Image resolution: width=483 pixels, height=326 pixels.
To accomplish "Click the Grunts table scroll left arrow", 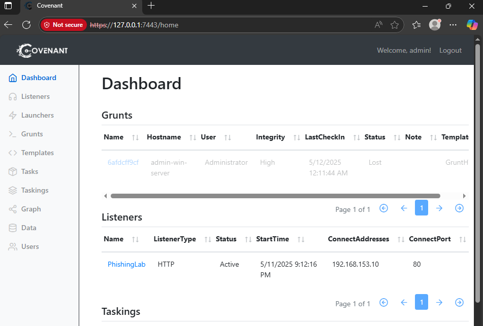I will tap(105, 196).
